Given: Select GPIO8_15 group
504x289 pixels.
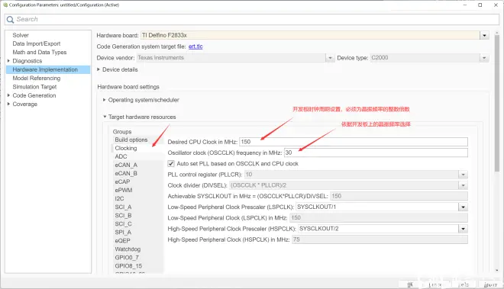Looking at the screenshot, I should 128,266.
